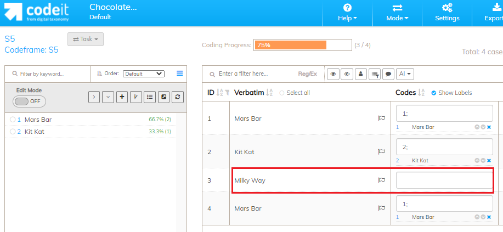Viewport: 503px width, 232px height.
Task: Remove Kit Kat code from row 2 with X
Action: [489, 161]
